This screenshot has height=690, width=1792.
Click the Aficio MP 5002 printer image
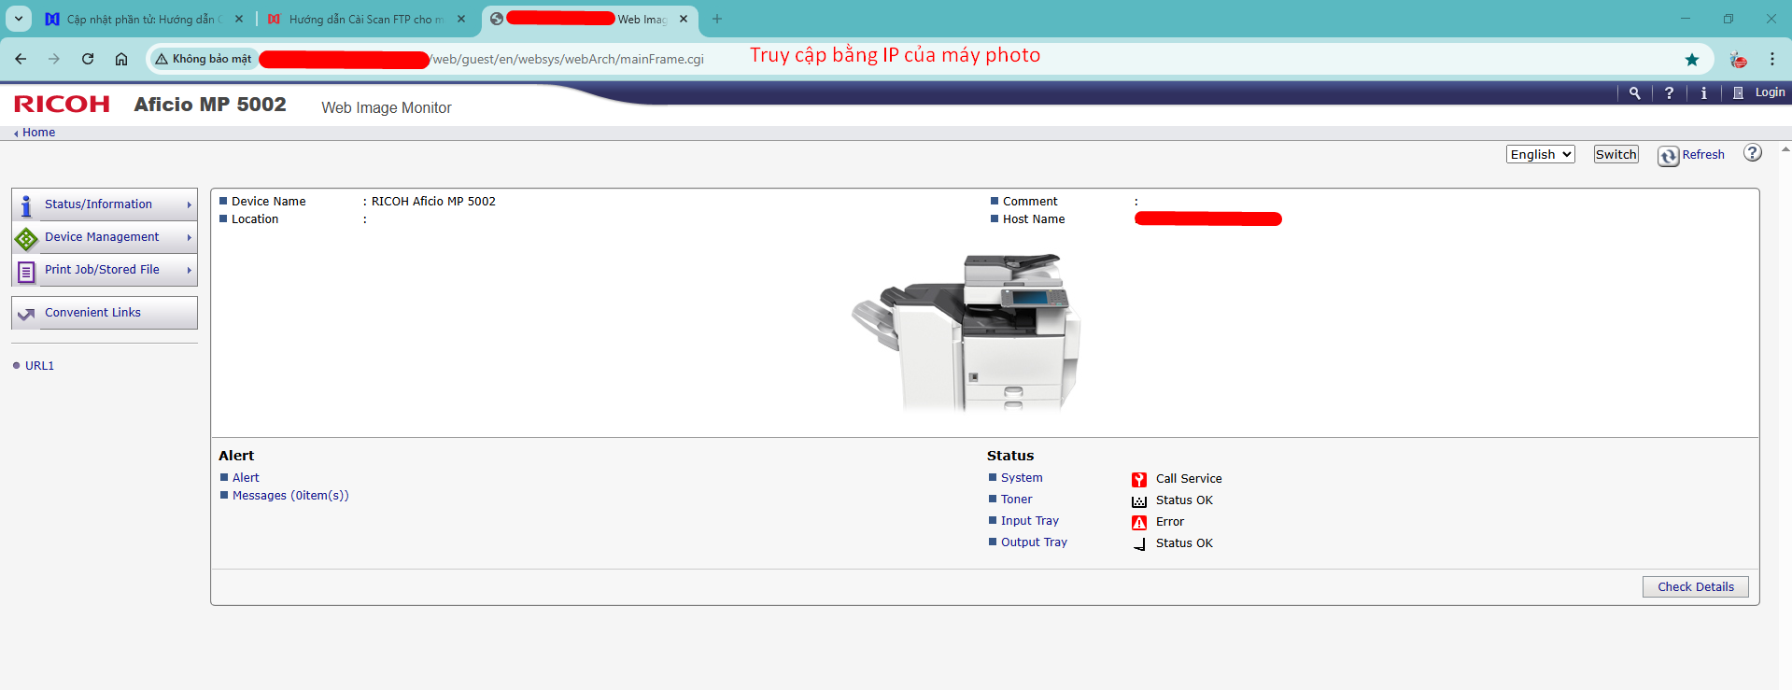(967, 331)
